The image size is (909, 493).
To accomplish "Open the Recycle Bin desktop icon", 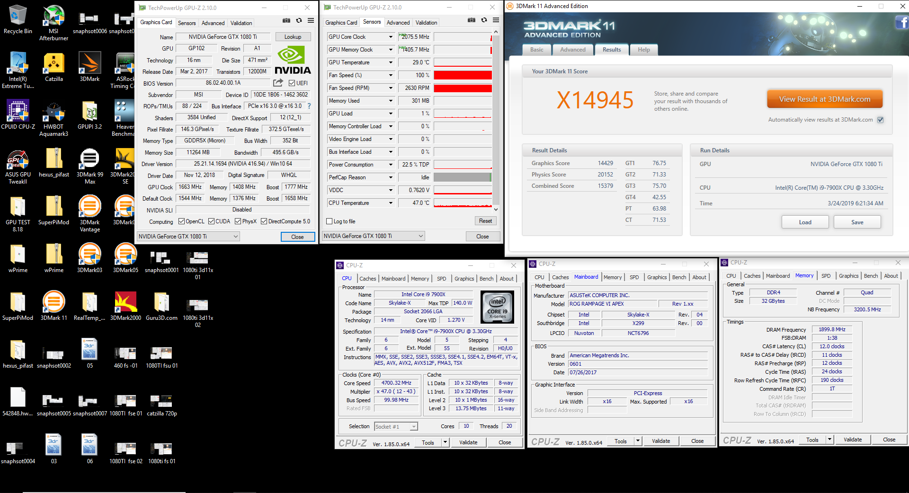I will [x=18, y=19].
